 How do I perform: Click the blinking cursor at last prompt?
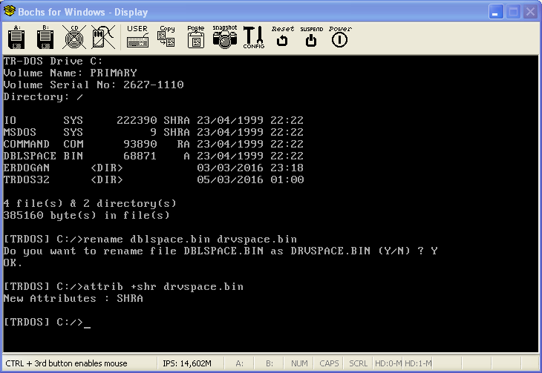pos(87,326)
